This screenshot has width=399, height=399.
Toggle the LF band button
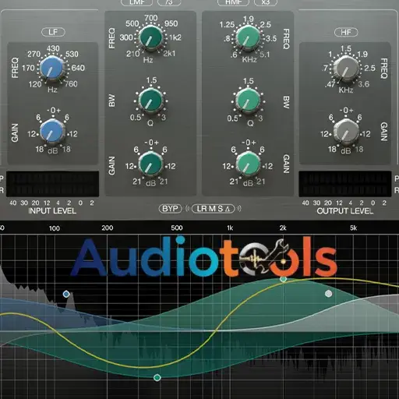(x=53, y=32)
